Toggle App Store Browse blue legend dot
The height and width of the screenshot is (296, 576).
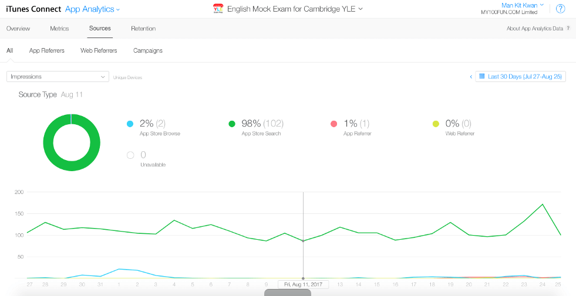[x=130, y=124]
